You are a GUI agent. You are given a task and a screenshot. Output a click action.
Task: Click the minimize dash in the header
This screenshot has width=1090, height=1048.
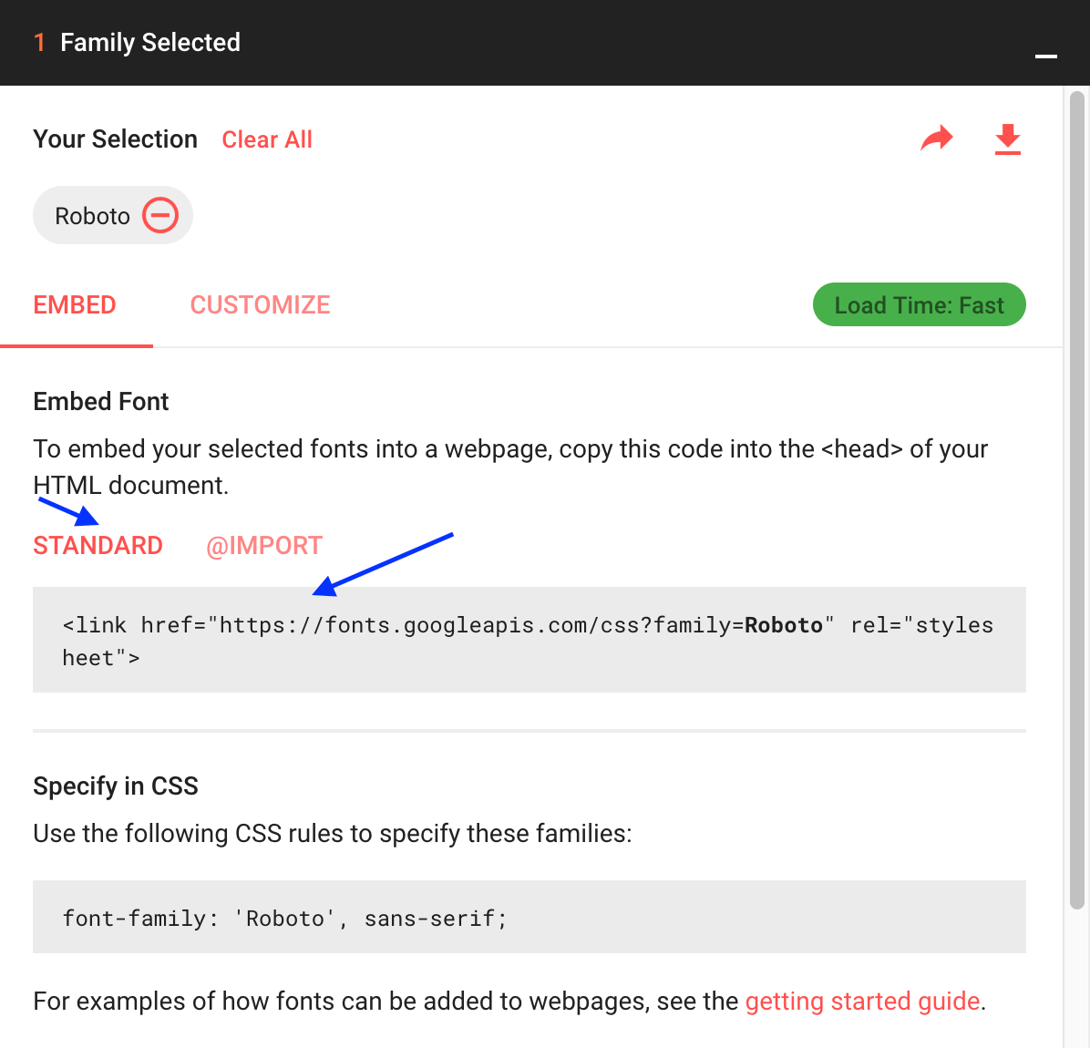1045,57
